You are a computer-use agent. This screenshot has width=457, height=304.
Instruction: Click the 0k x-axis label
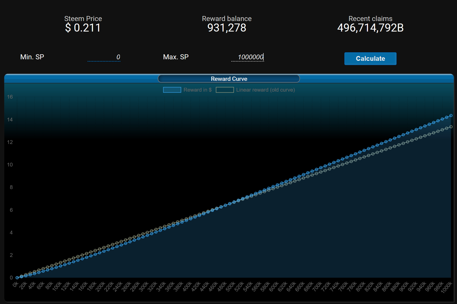pos(16,284)
